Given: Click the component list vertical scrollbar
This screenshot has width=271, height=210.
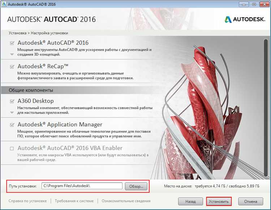Looking at the screenshot, I should tap(266, 108).
